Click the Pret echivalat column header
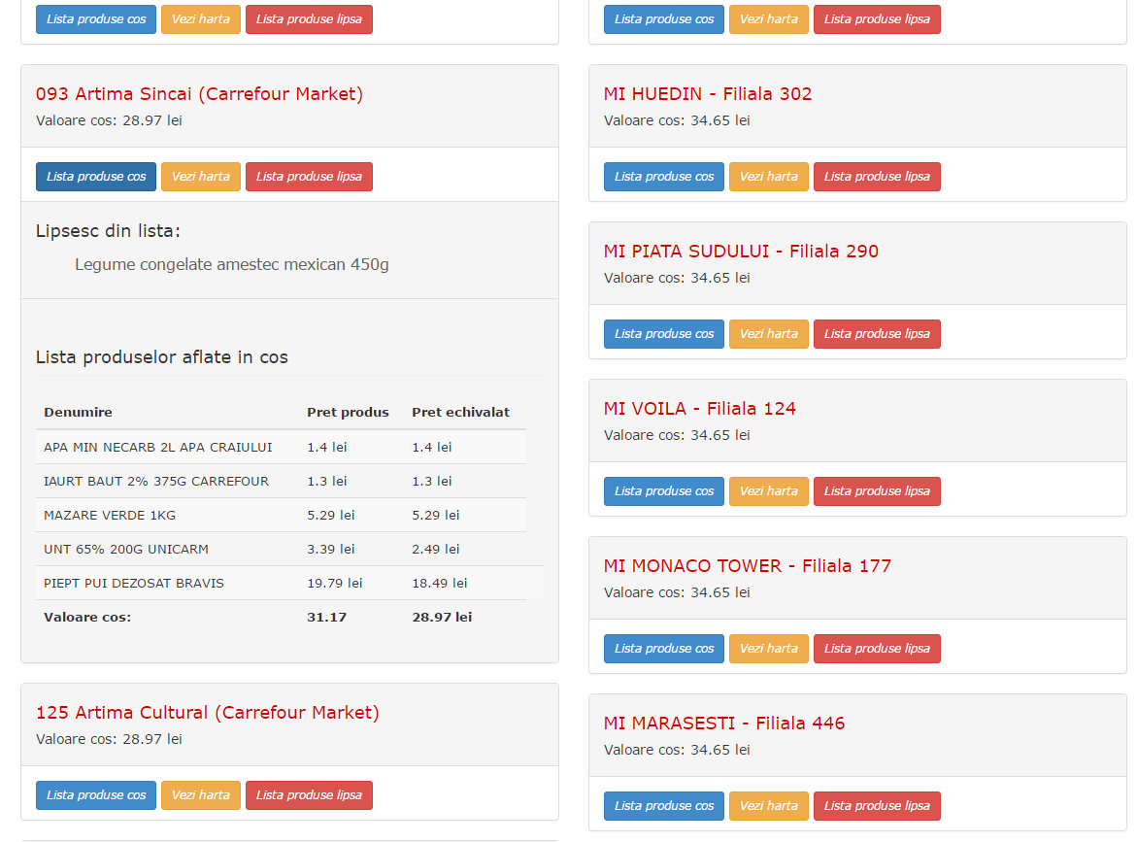This screenshot has width=1137, height=842. click(x=460, y=412)
